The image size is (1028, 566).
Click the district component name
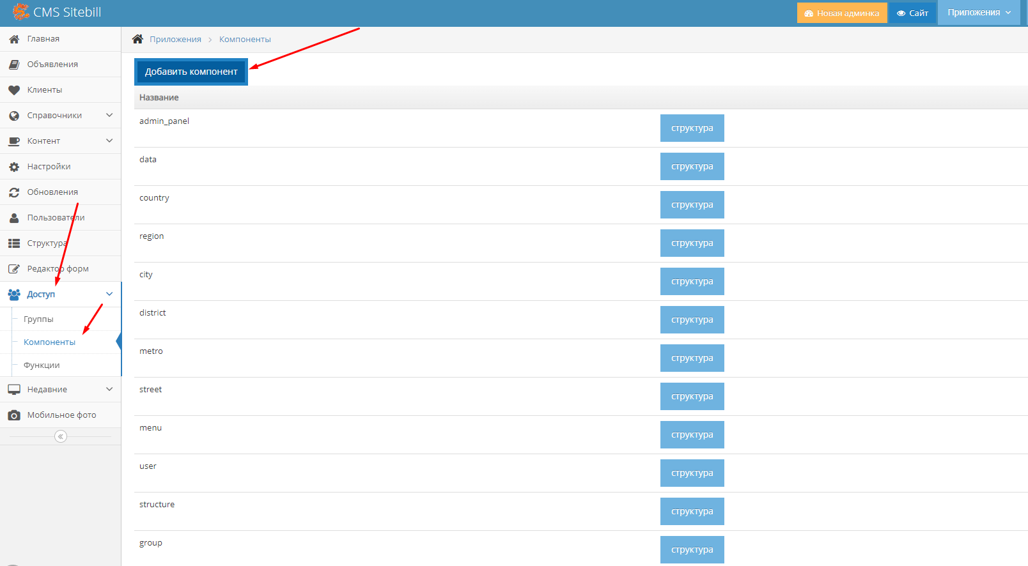click(x=152, y=313)
